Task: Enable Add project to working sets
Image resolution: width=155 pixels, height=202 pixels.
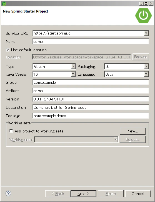Action: [x=11, y=131]
